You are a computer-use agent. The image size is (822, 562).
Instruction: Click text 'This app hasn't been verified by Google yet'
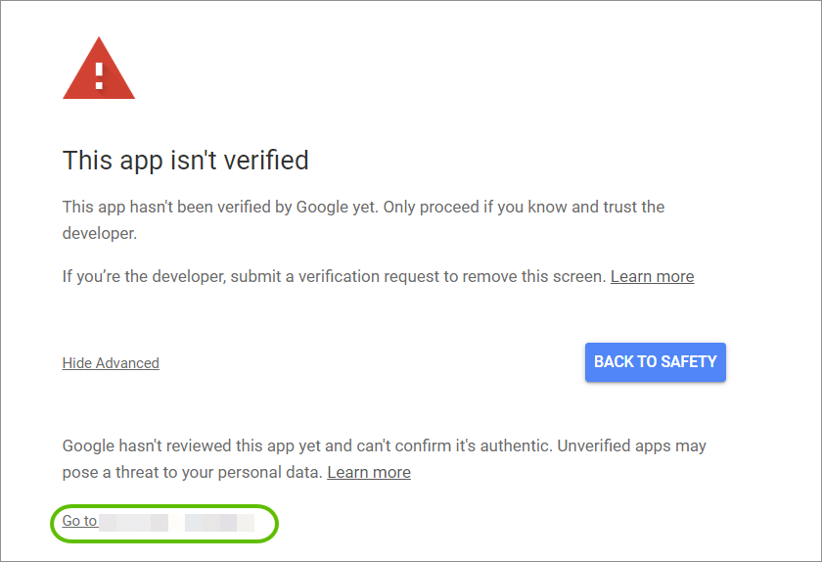pyautogui.click(x=219, y=207)
